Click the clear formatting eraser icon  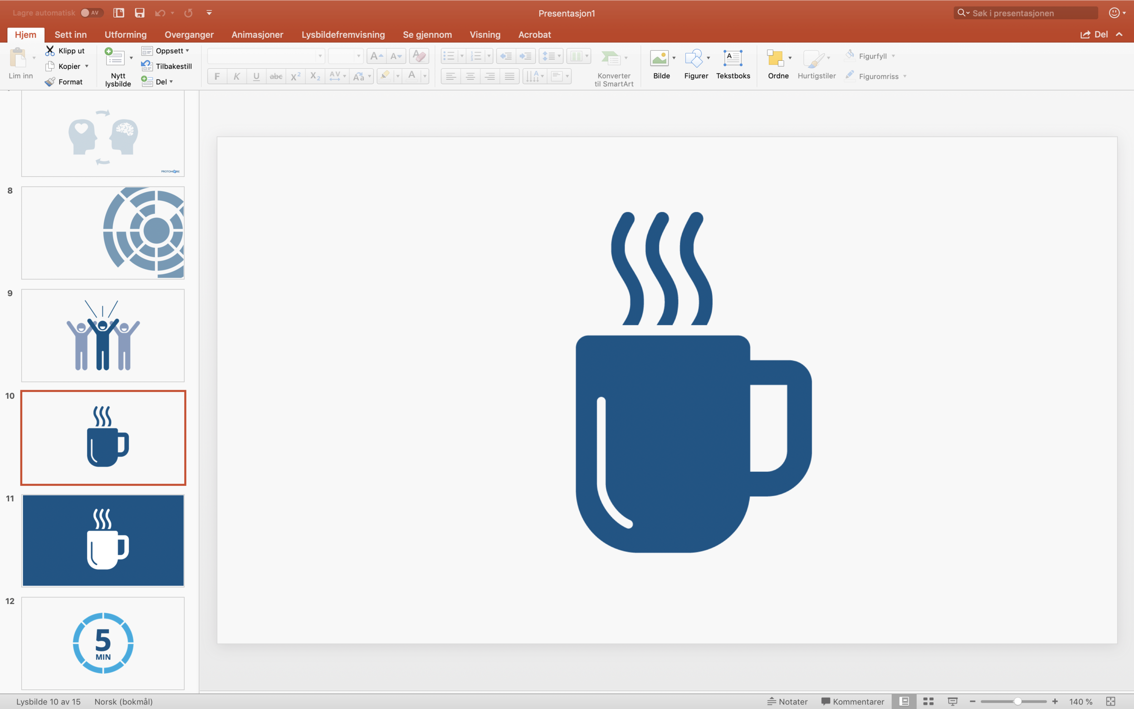point(419,56)
